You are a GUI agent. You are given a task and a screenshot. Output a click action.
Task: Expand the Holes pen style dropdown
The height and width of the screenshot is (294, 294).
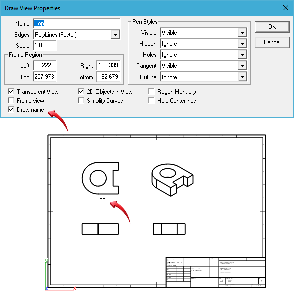click(242, 55)
